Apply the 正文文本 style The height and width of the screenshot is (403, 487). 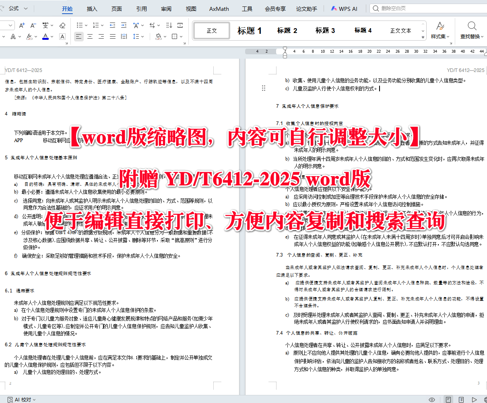tap(400, 31)
